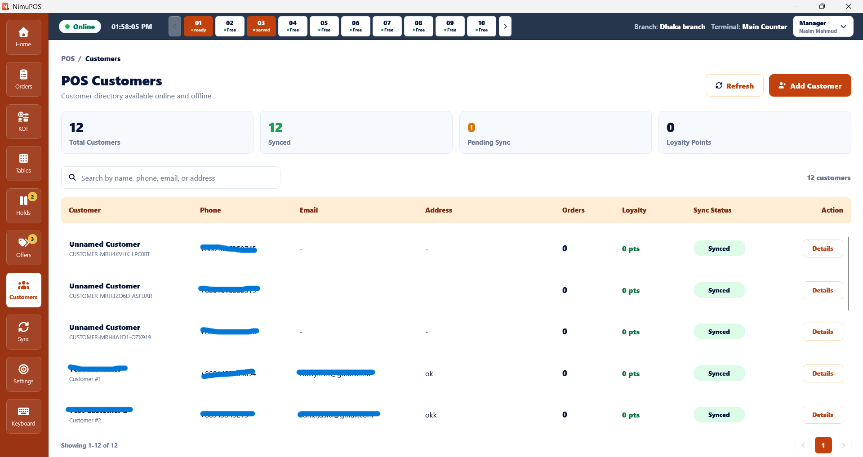Screen dimensions: 863x457
Task: Click the NimuPOS app logo in title bar
Action: 6,6
